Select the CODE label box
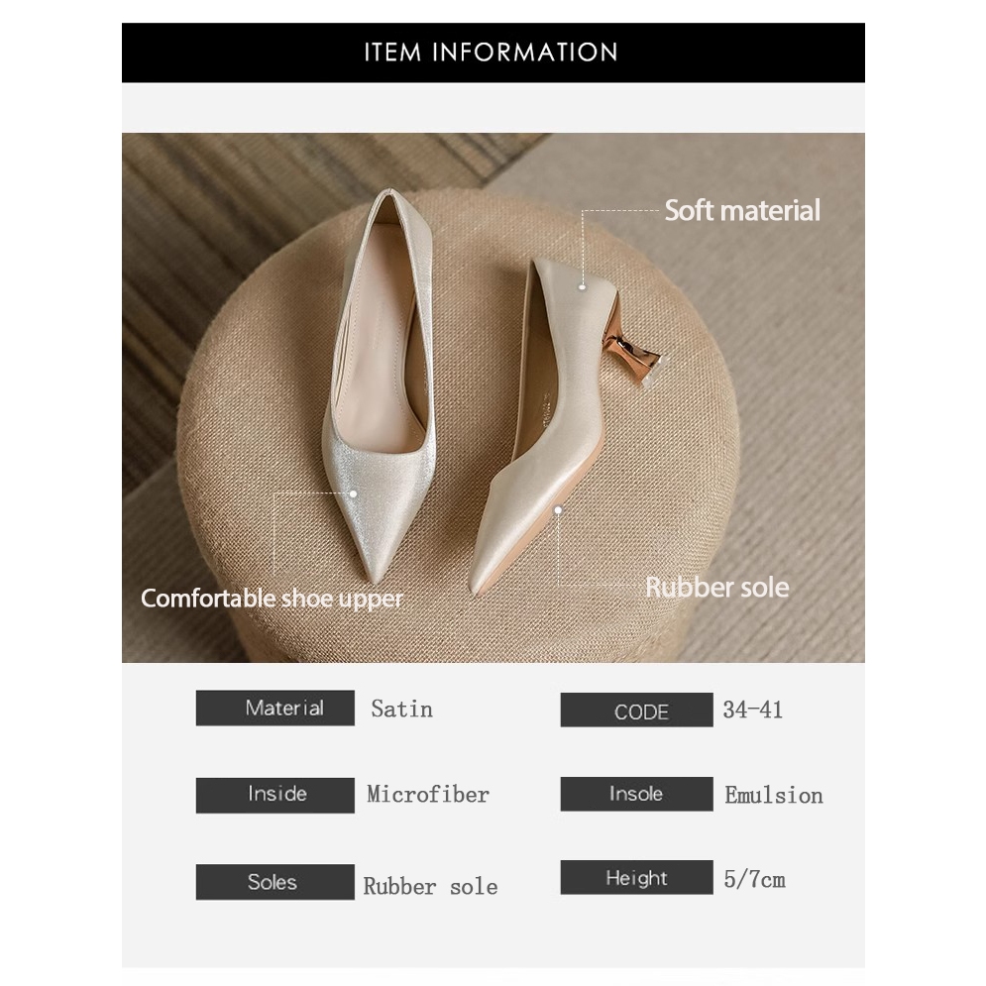Screen dimensions: 986x986 636,710
